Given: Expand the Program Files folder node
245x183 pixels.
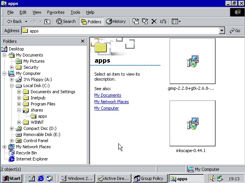Looking at the screenshot, I should click(x=19, y=104).
